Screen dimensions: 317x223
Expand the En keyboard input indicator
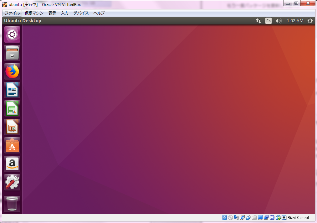268,21
